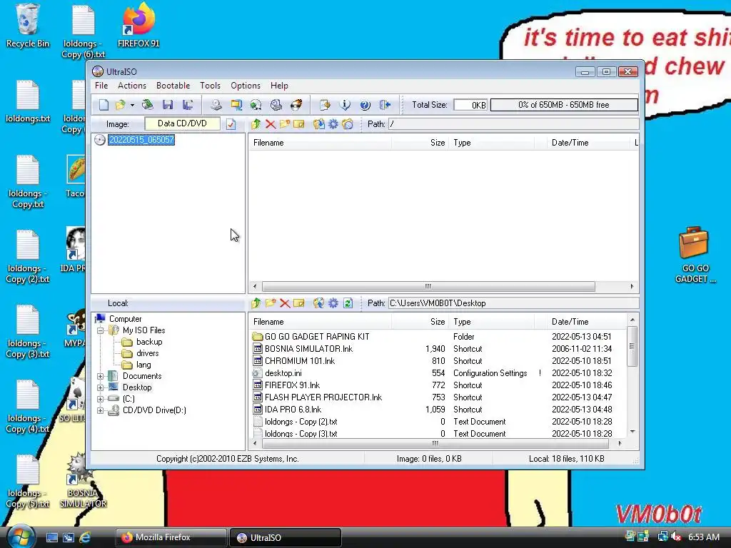The height and width of the screenshot is (548, 731).
Task: Click the image Up folder arrow icon
Action: coord(256,124)
